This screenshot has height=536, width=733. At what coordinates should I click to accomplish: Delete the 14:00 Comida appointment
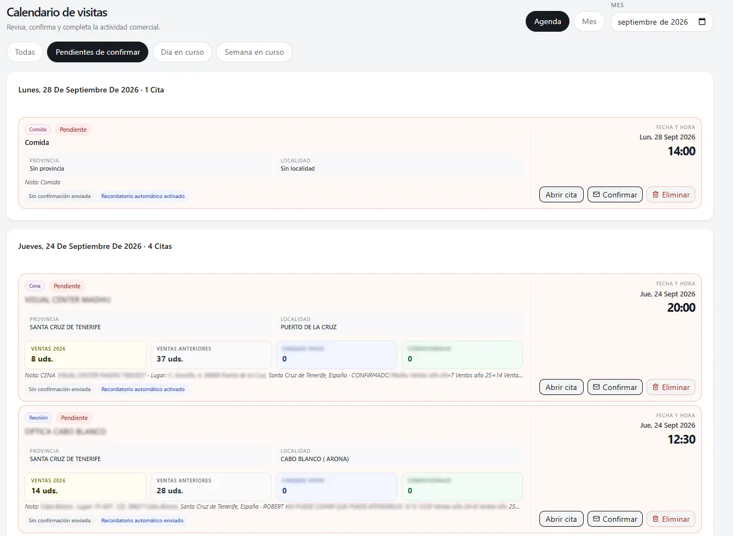click(671, 195)
